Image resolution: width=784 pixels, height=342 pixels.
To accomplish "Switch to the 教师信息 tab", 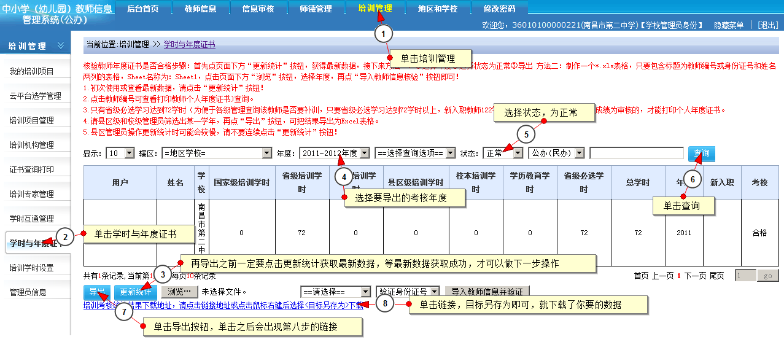I will point(200,9).
